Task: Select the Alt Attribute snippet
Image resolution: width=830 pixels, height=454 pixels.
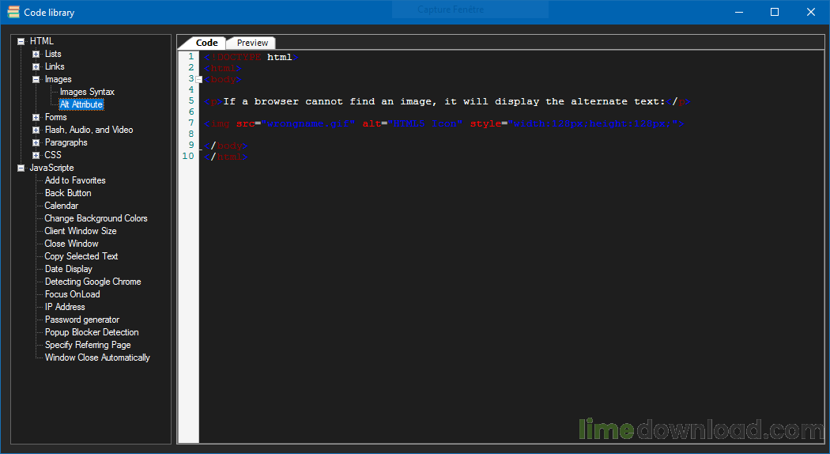Action: coord(81,105)
